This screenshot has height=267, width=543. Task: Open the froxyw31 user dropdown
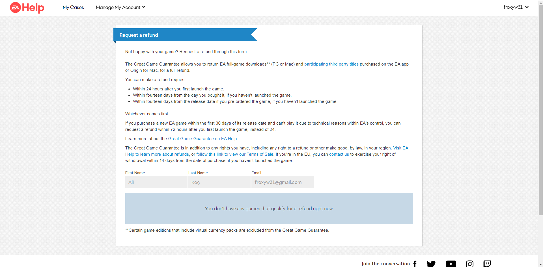516,7
